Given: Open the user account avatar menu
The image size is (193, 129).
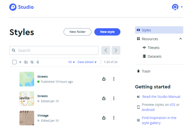Looking at the screenshot, I should (x=175, y=7).
